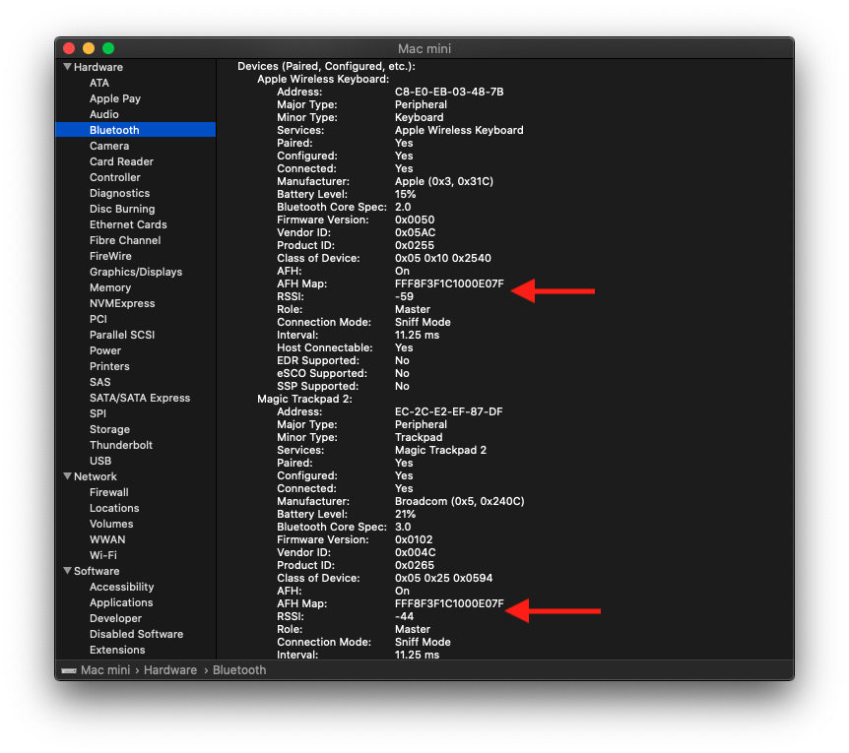849x753 pixels.
Task: Click the Network category label
Action: (x=96, y=476)
